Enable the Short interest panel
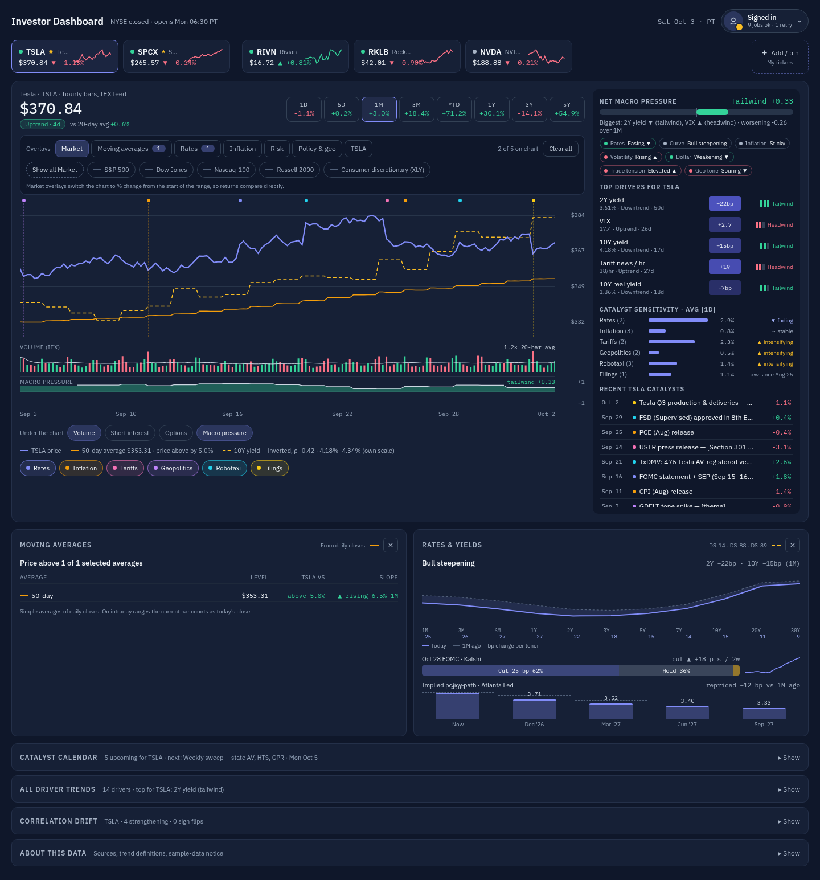The height and width of the screenshot is (880, 820). click(x=130, y=433)
